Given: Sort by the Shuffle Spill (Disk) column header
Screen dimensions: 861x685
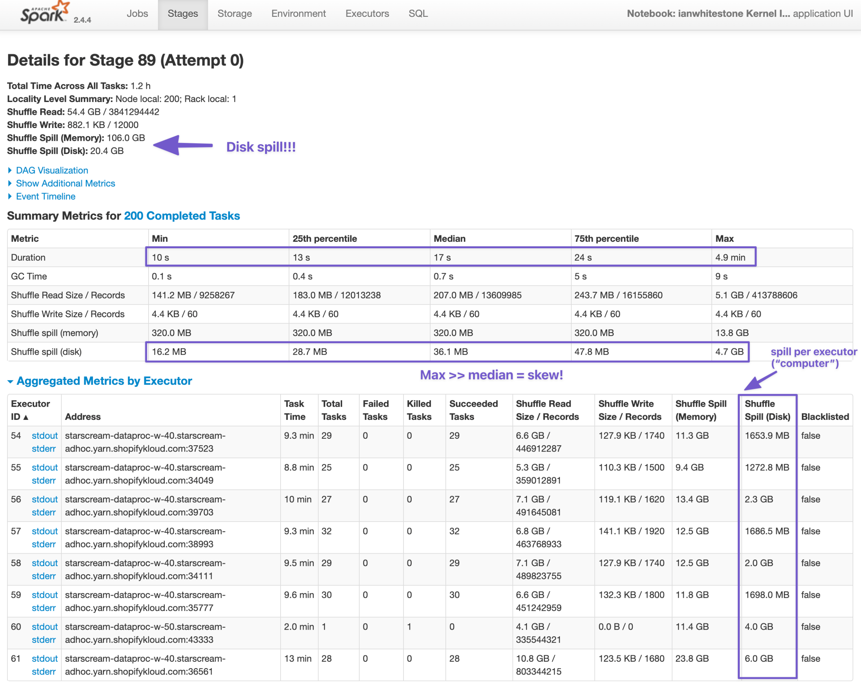Looking at the screenshot, I should (767, 410).
